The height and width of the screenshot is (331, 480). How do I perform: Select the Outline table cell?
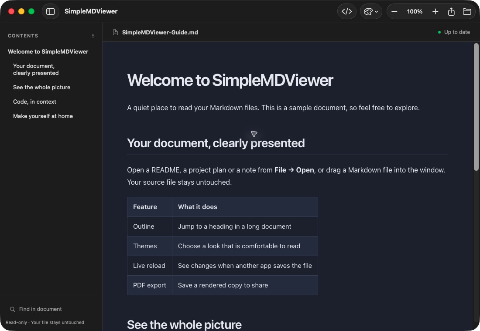coord(150,226)
